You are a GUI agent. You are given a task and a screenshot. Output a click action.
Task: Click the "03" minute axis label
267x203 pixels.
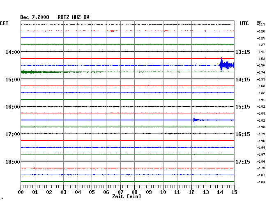point(63,192)
